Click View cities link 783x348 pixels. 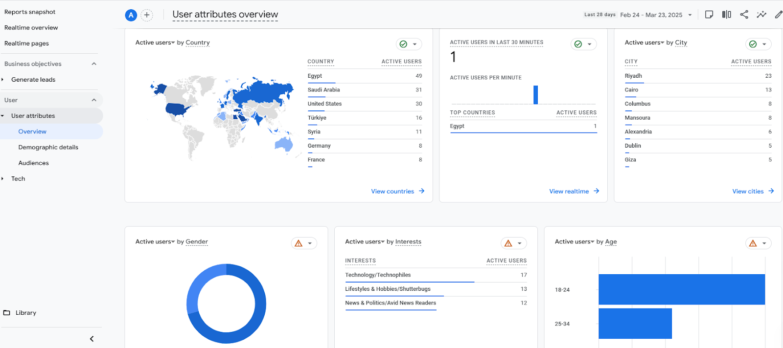coord(748,191)
